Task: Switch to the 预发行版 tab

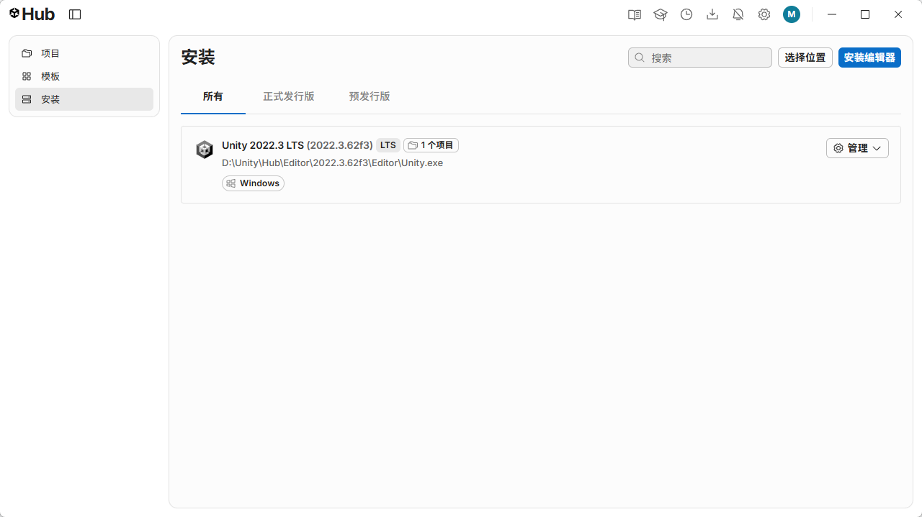Action: click(x=370, y=96)
